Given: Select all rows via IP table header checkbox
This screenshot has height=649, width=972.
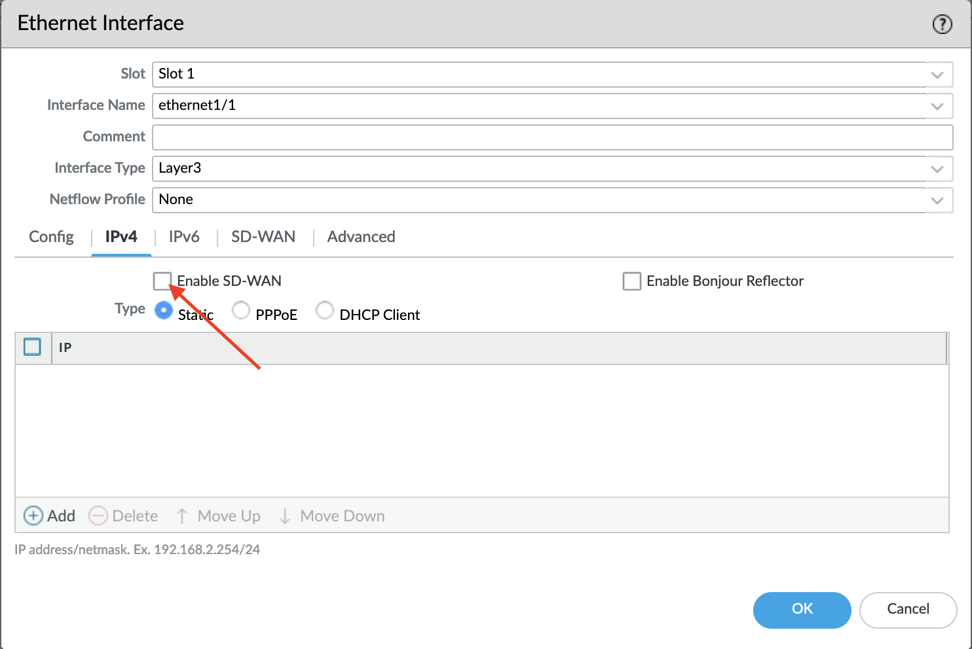Looking at the screenshot, I should point(32,347).
